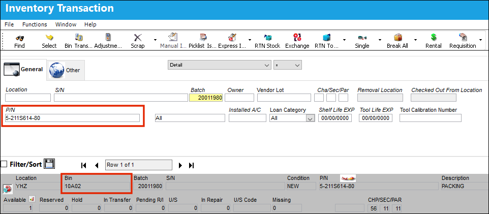Open the Adjustment toolbar icon

(108, 38)
